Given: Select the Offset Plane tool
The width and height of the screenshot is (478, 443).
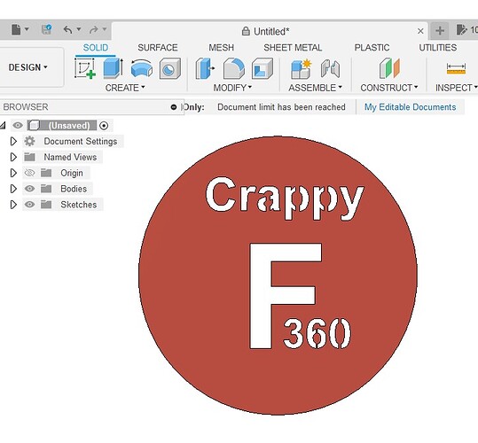Looking at the screenshot, I should (389, 68).
